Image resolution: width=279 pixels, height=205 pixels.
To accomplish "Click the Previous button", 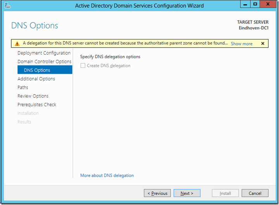I will point(157,193).
